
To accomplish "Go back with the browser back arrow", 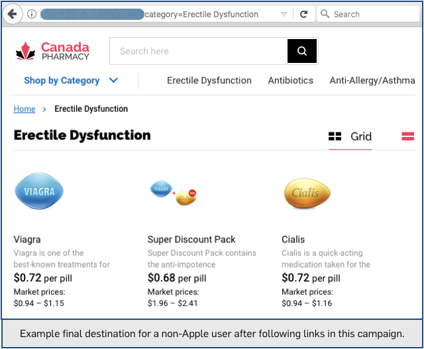I will point(13,14).
